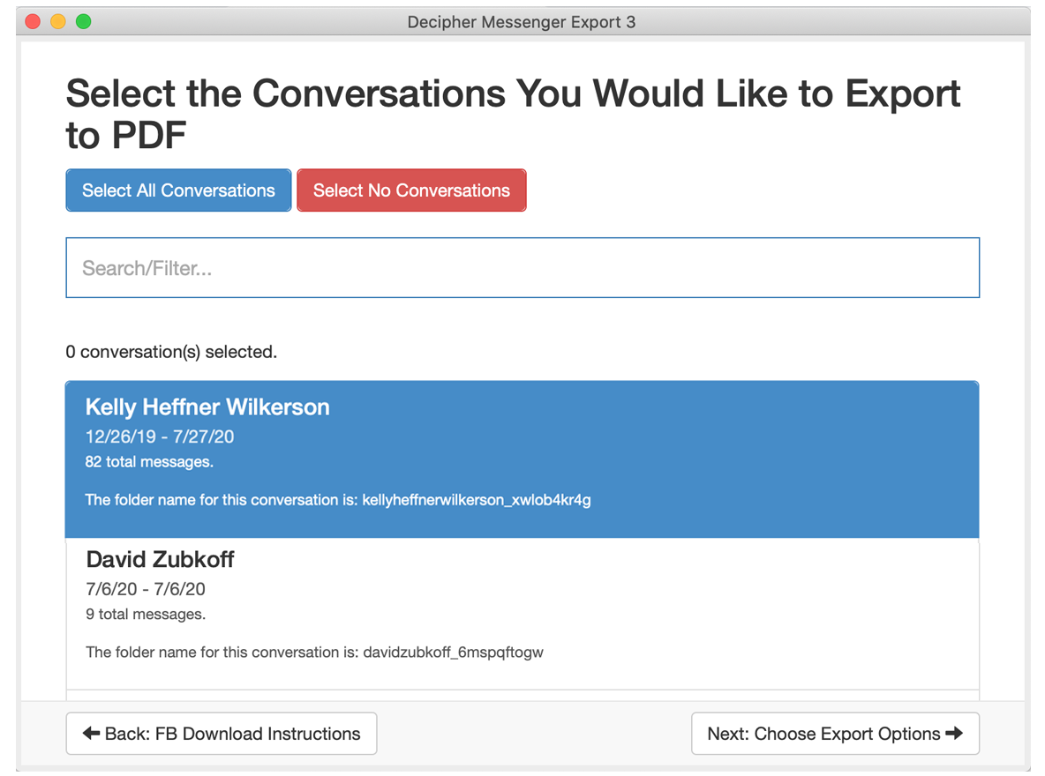Click the 12/26/19 - 7/27/20 date range
Viewport: 1045px width, 776px height.
coord(160,436)
